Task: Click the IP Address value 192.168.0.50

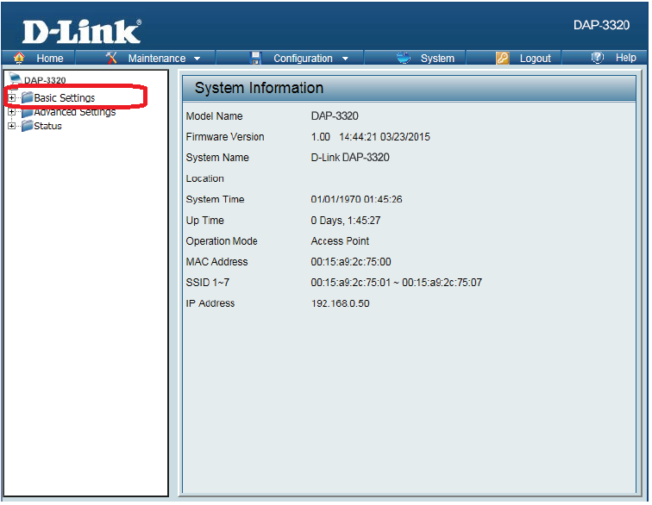Action: point(340,304)
